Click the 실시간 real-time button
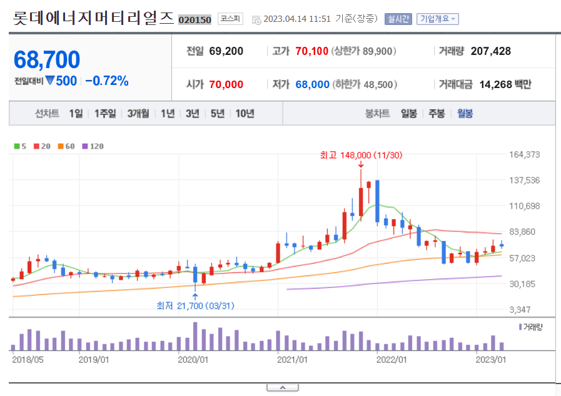Screen dimensions: 561x396 [398, 19]
